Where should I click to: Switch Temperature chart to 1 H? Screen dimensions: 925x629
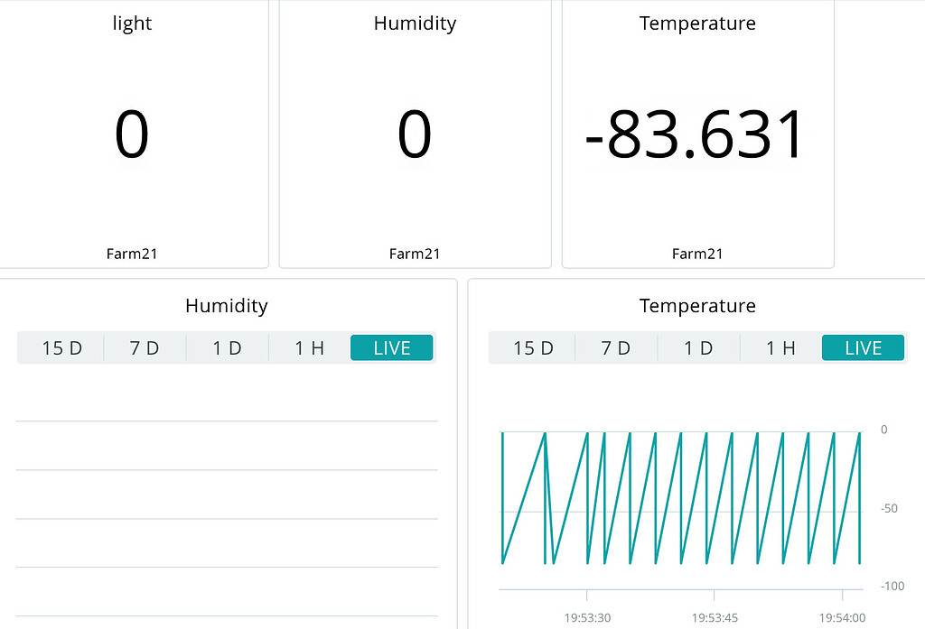pos(780,348)
